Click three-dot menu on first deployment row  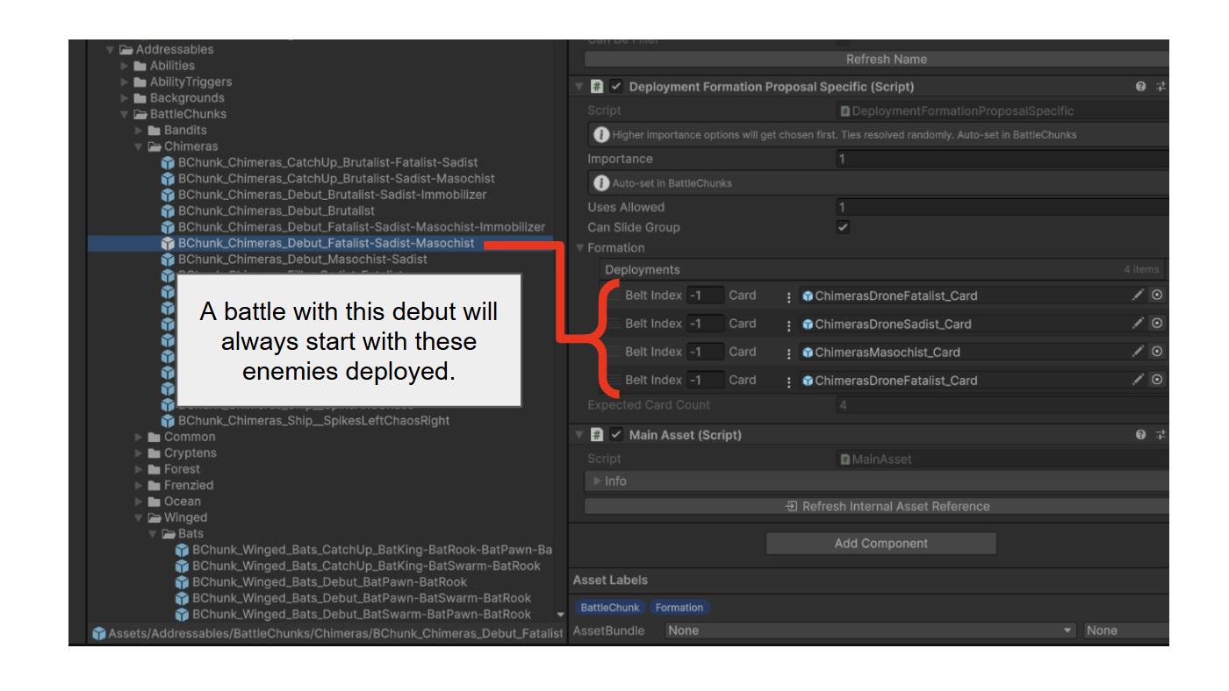[x=789, y=296]
